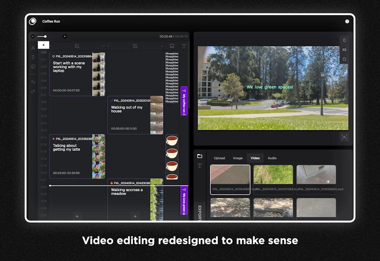Screen dimensions: 380x261
Task: Open the text tool in media sidebar
Action: 200,166
